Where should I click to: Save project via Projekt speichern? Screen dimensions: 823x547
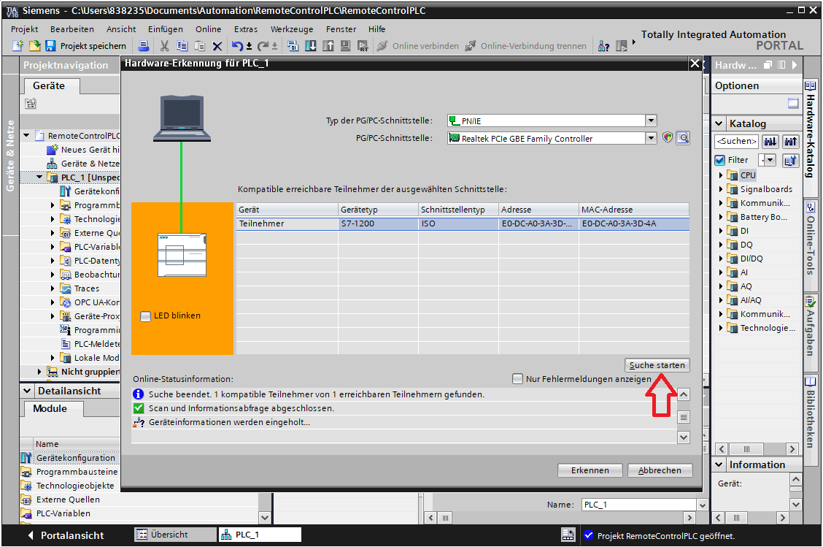85,46
